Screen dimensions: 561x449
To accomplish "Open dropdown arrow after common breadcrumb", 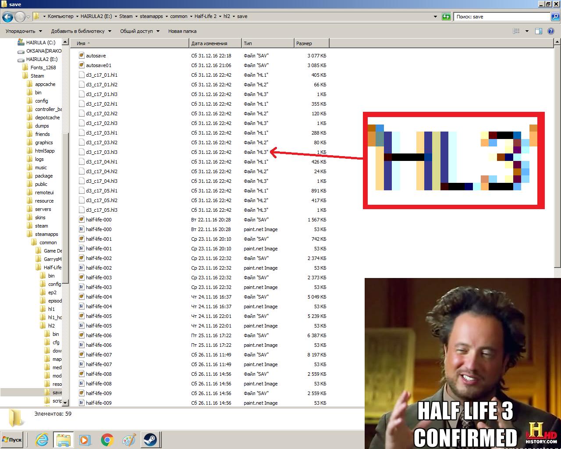I will (x=191, y=16).
